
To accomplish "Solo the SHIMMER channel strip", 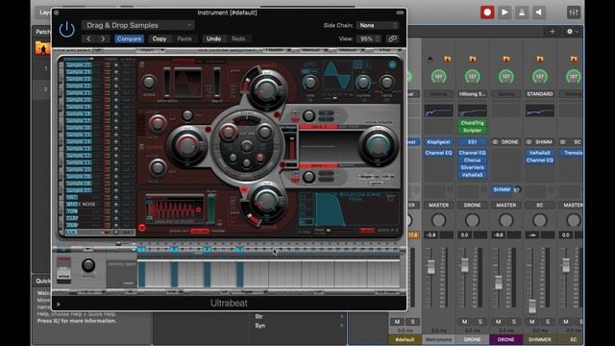I will tap(548, 322).
